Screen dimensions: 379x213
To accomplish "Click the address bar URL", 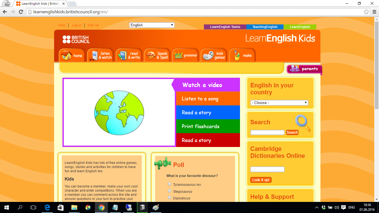I will tap(70, 12).
